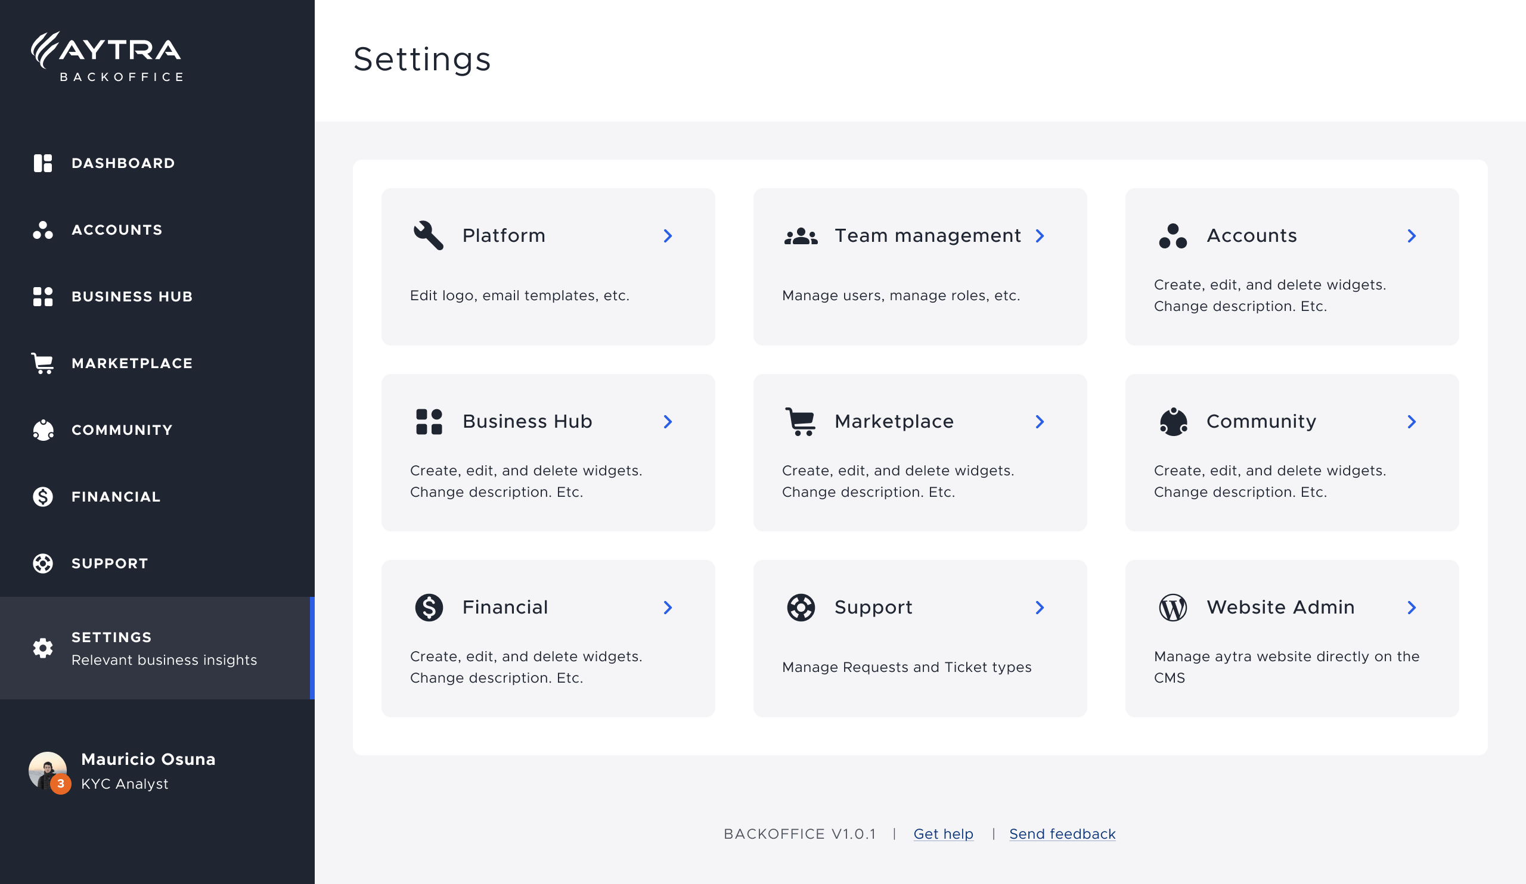This screenshot has height=884, width=1526.
Task: Click 'Manage users, manage roles, etc.' text
Action: click(x=901, y=295)
